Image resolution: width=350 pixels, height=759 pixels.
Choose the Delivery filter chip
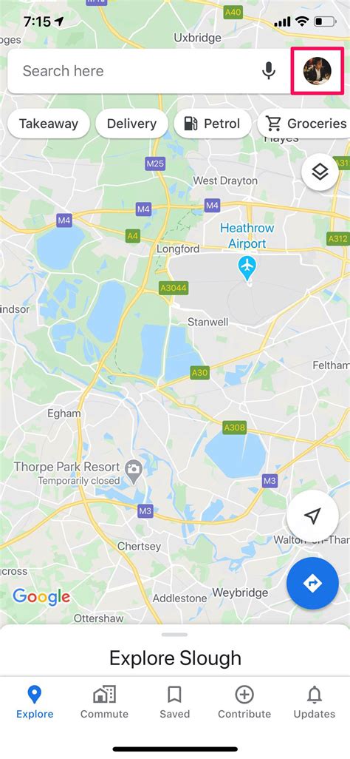point(131,124)
